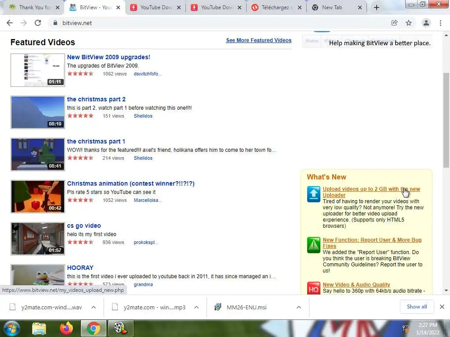Viewport: 450px width, 337px height.
Task: Click the scrollbar down arrow
Action: [x=446, y=290]
